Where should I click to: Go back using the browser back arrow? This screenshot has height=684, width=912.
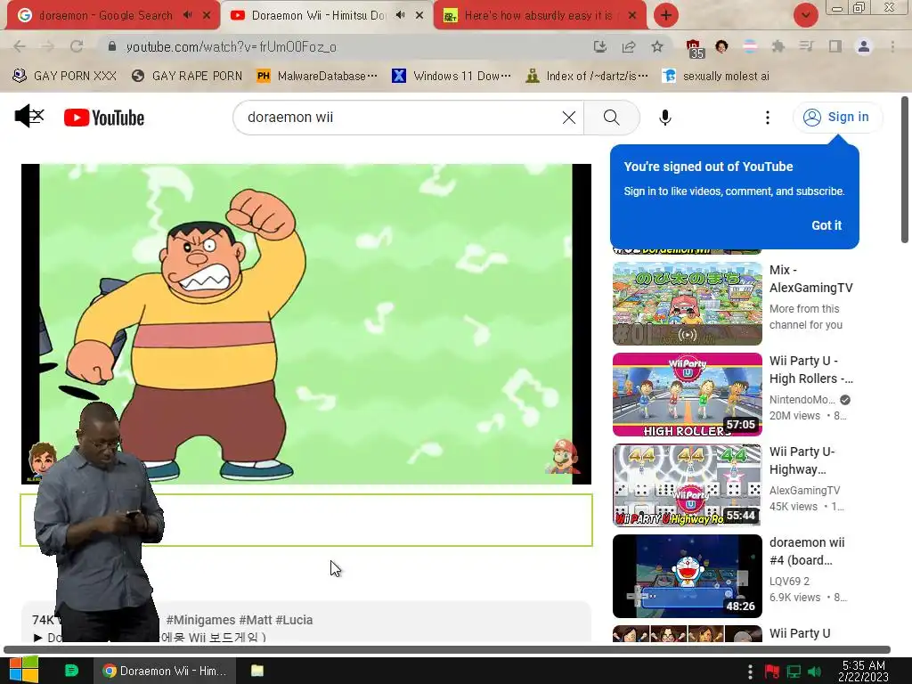pos(20,46)
